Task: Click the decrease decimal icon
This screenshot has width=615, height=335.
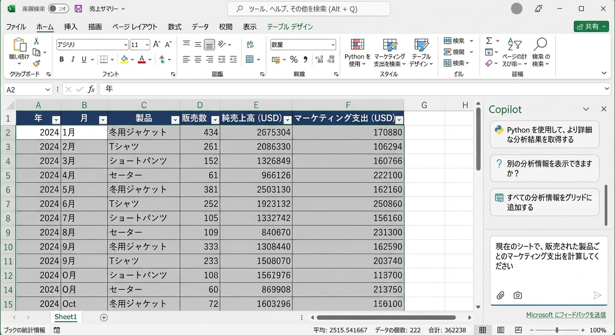Action: pyautogui.click(x=331, y=59)
